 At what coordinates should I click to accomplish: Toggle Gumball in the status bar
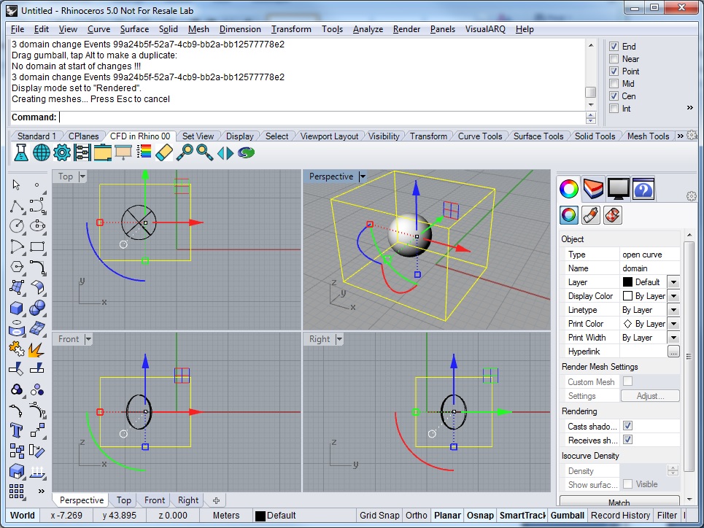[x=567, y=515]
